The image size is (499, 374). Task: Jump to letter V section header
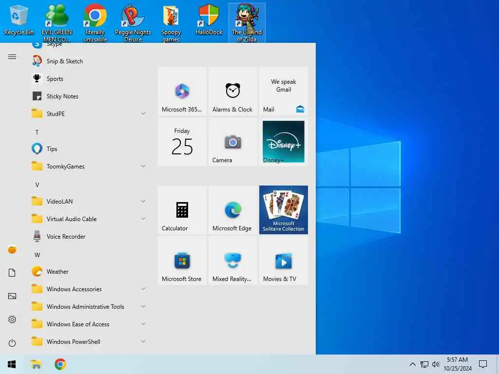point(37,185)
